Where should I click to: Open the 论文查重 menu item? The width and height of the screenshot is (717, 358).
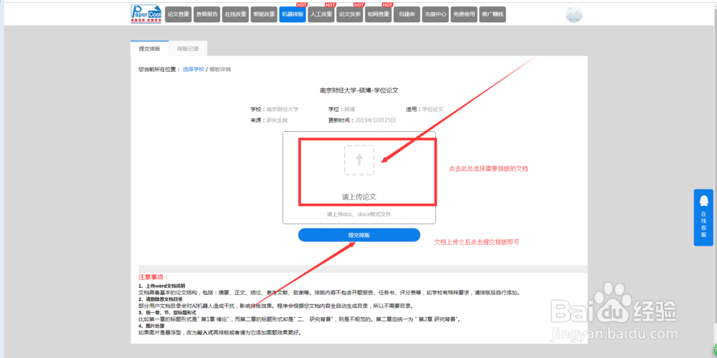point(179,14)
